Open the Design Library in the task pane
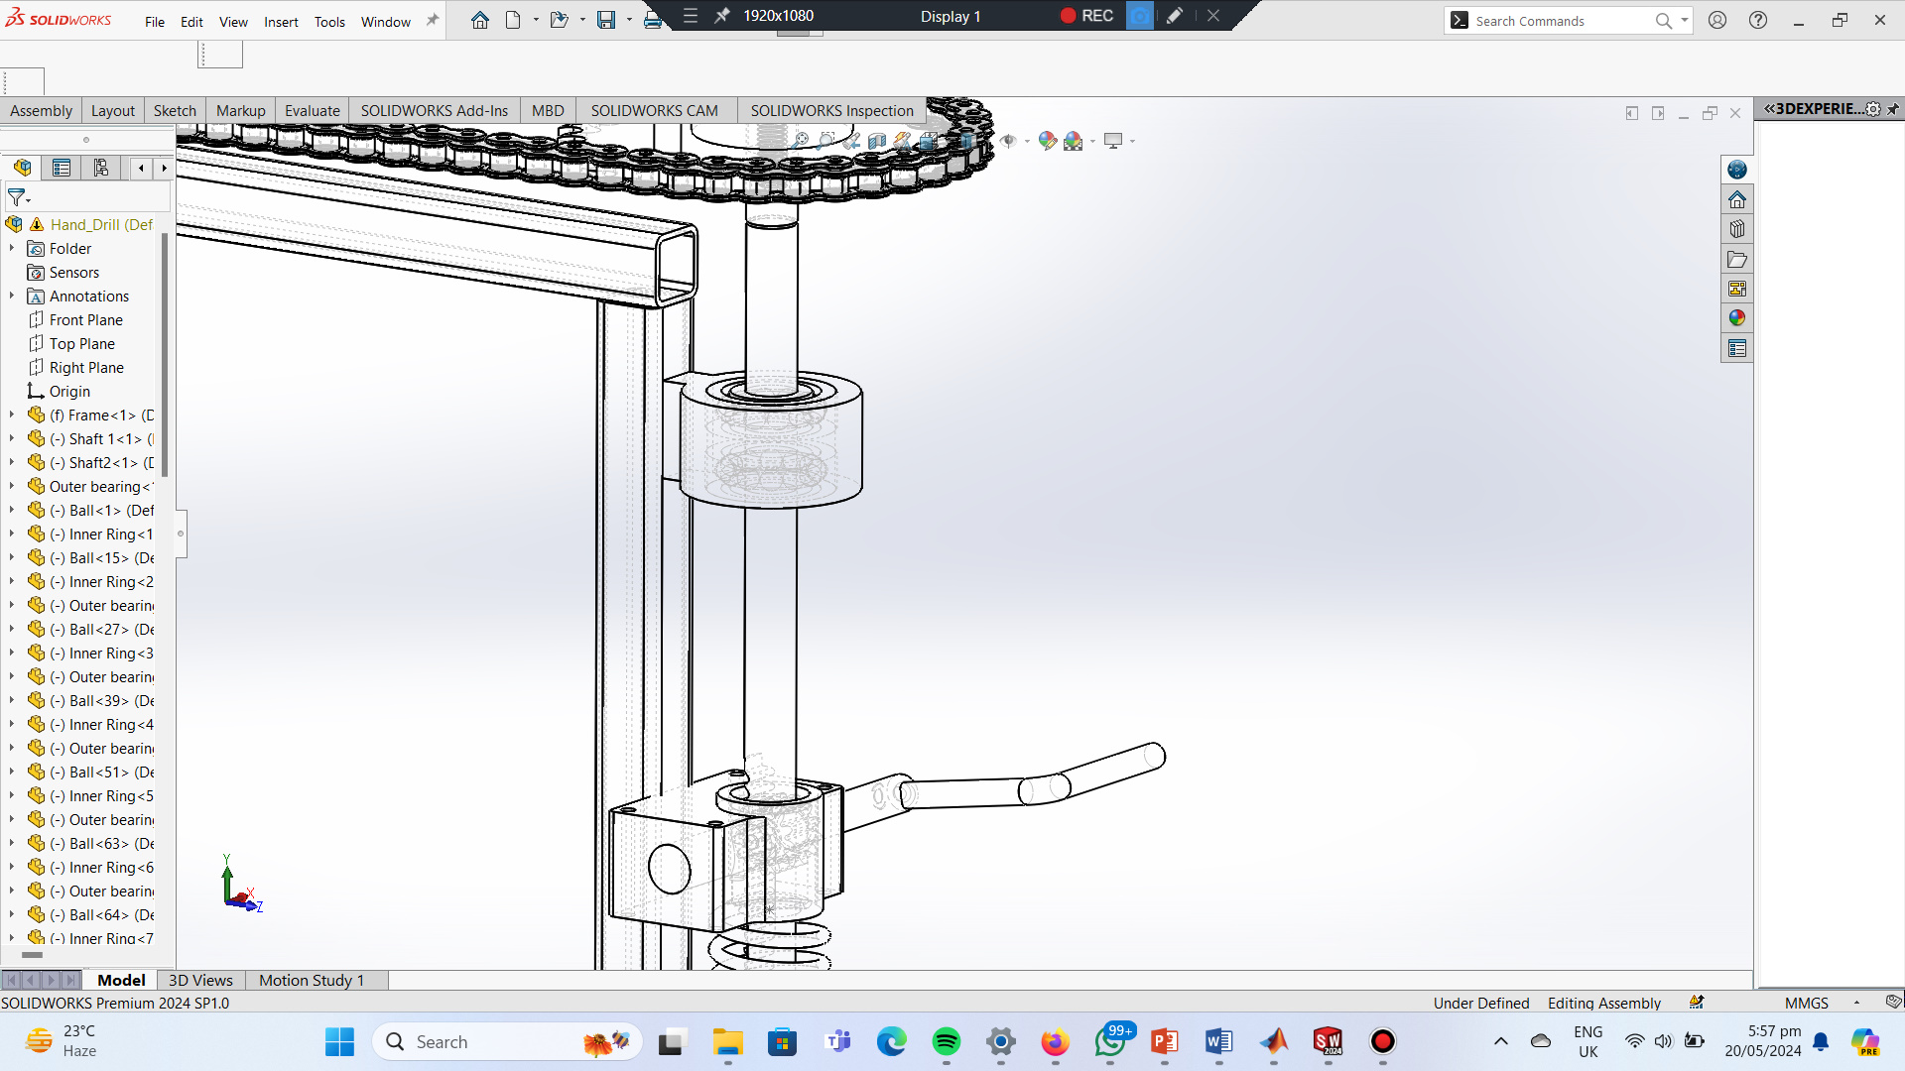Viewport: 1905px width, 1071px height. (x=1736, y=229)
